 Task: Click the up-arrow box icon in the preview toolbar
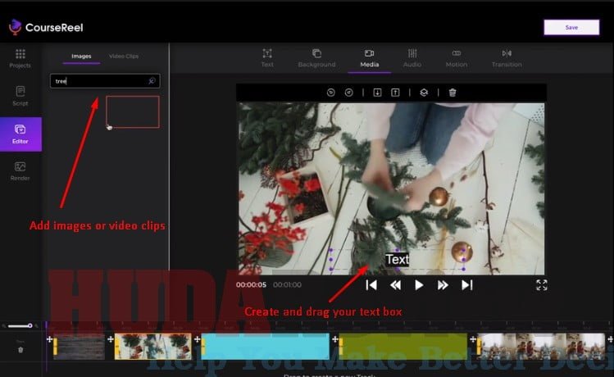(x=395, y=93)
